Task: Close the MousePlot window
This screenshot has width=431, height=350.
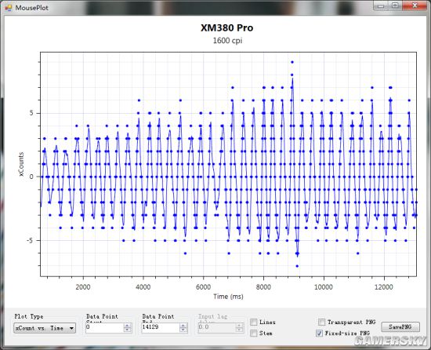Action: [415, 5]
